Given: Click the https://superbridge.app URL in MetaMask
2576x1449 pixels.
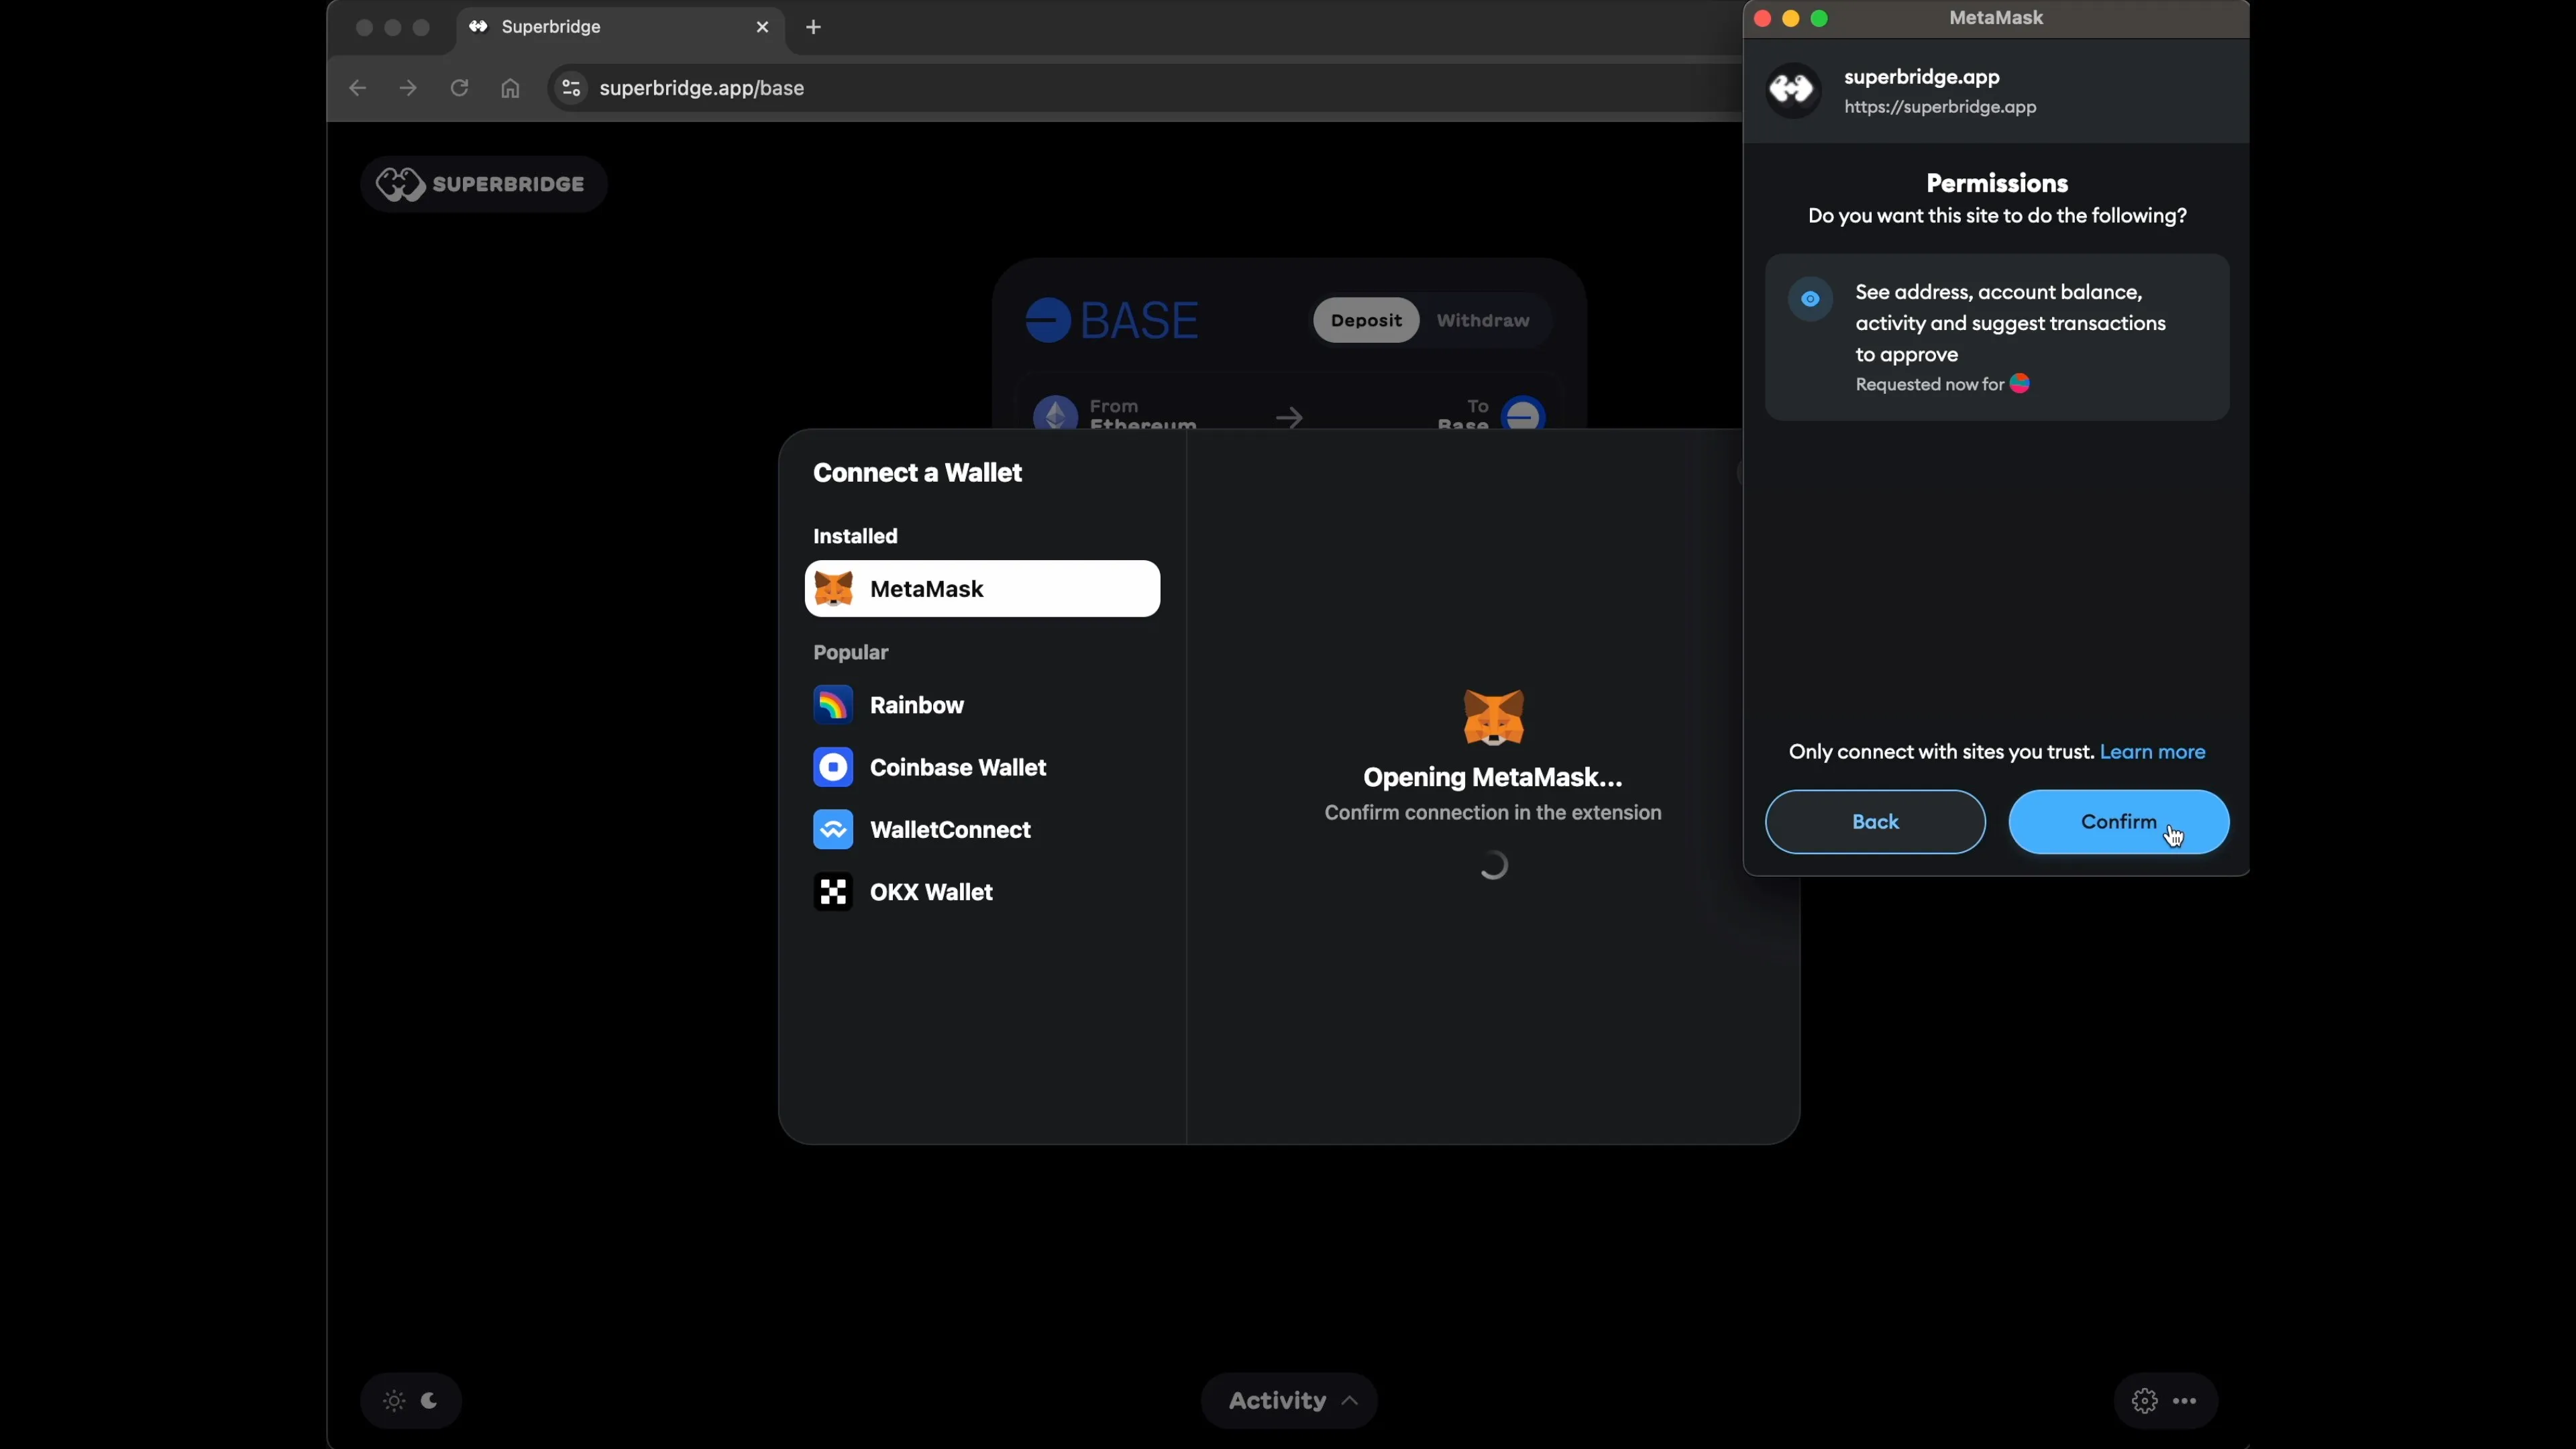Looking at the screenshot, I should pyautogui.click(x=1940, y=107).
